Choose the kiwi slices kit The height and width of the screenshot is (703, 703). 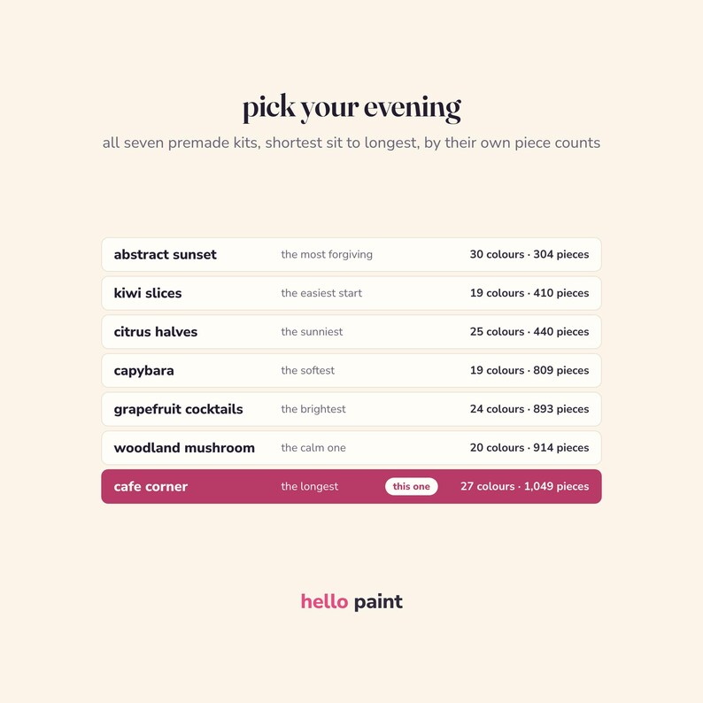pyautogui.click(x=351, y=293)
